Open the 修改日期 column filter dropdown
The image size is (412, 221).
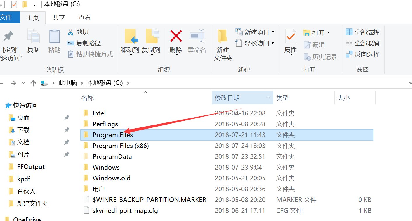pos(269,97)
